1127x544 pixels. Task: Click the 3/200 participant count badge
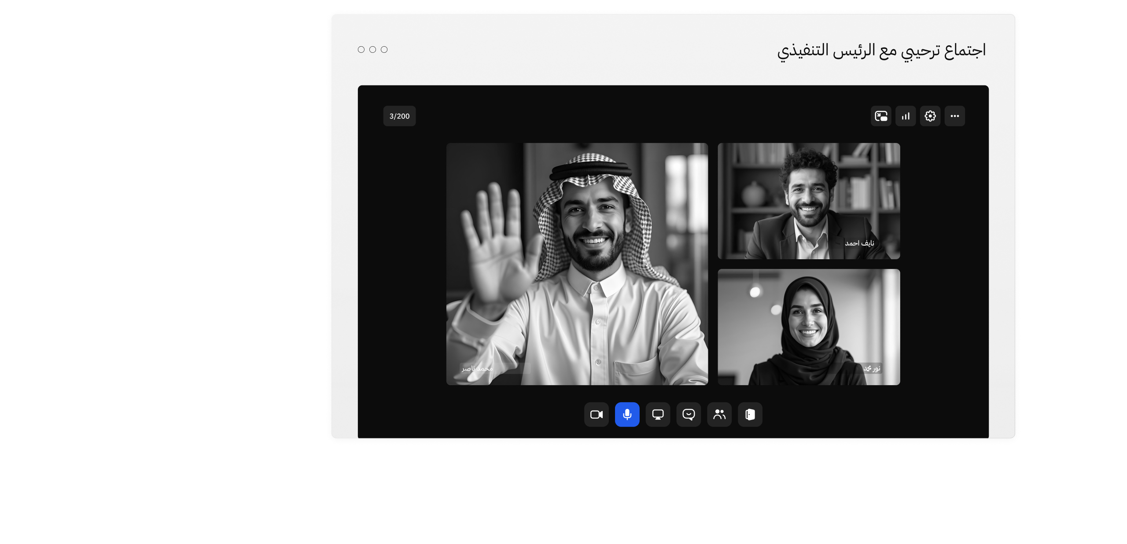[399, 116]
